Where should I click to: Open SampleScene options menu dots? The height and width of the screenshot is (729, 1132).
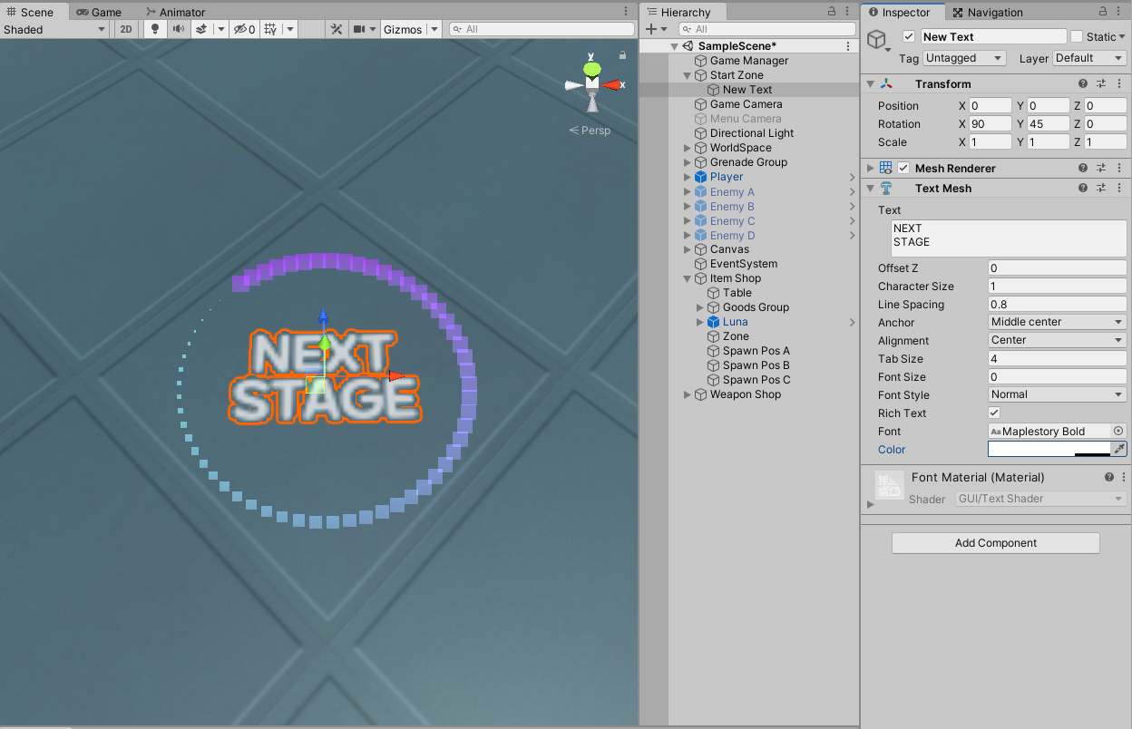tap(848, 46)
